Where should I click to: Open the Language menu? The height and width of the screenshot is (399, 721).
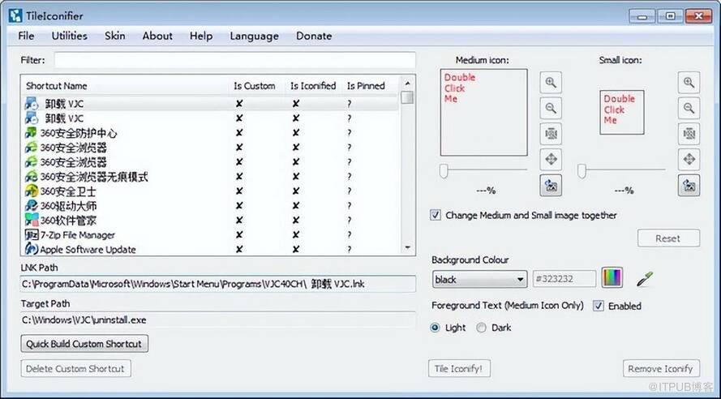point(254,36)
